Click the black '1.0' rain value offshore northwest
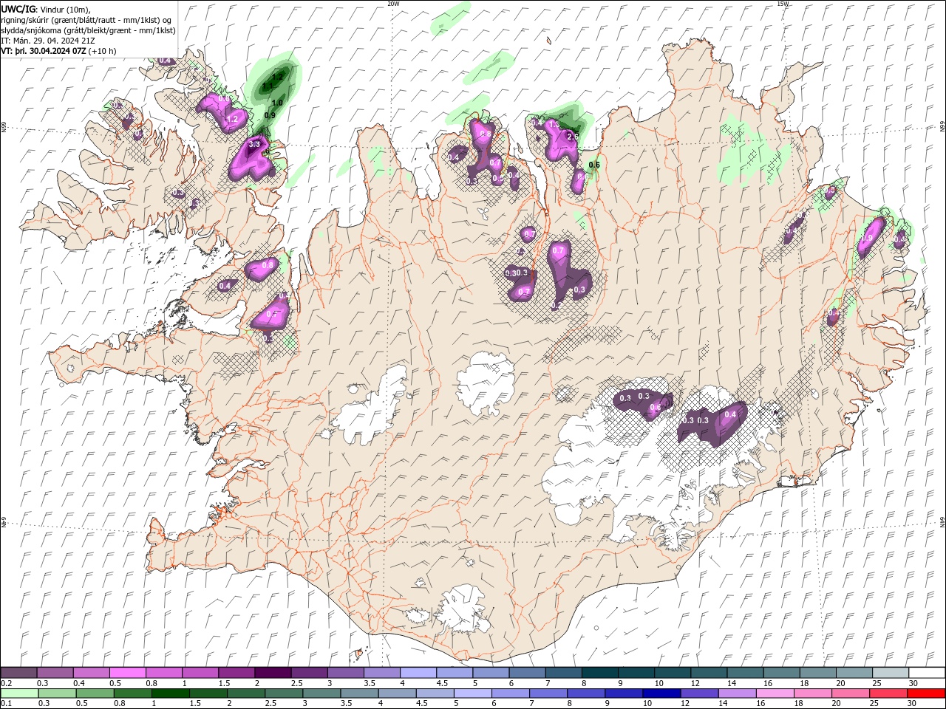This screenshot has height=709, width=946. tap(278, 103)
